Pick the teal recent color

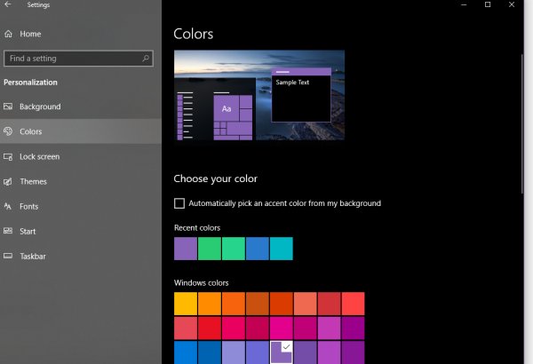tap(282, 249)
